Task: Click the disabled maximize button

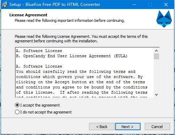Action: click(x=150, y=5)
